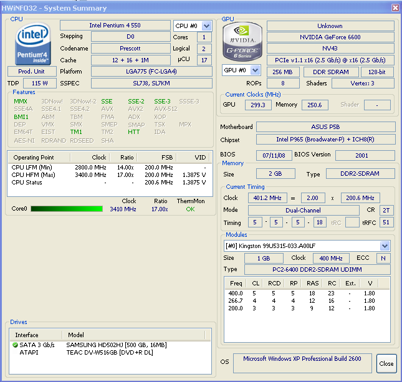Image resolution: width=402 pixels, height=382 pixels.
Task: Click the SL7J8, SL7KM SSPEC field
Action: click(151, 84)
